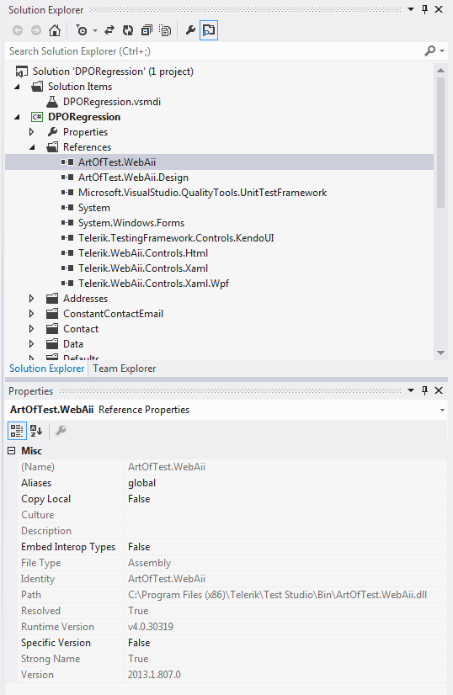The height and width of the screenshot is (695, 453).
Task: Expand the Addresses folder
Action: click(x=31, y=299)
